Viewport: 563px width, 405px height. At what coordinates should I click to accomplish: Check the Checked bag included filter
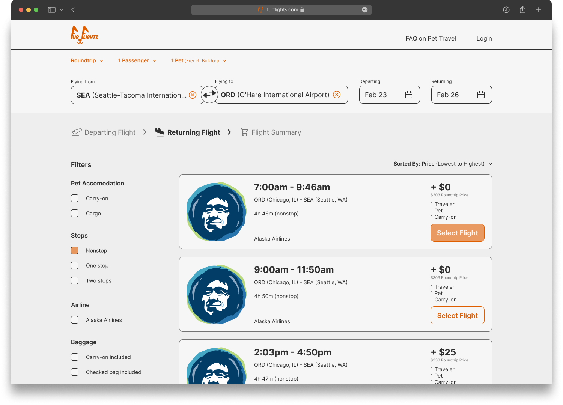point(75,372)
